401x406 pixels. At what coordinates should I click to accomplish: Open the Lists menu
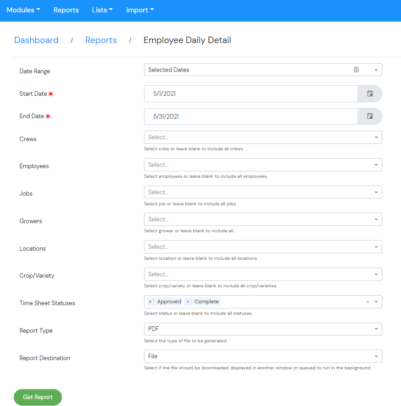(x=102, y=10)
